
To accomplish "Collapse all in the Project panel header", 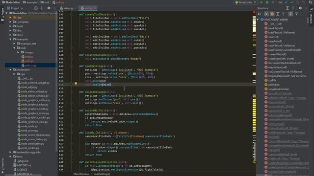I will tap(42, 8).
